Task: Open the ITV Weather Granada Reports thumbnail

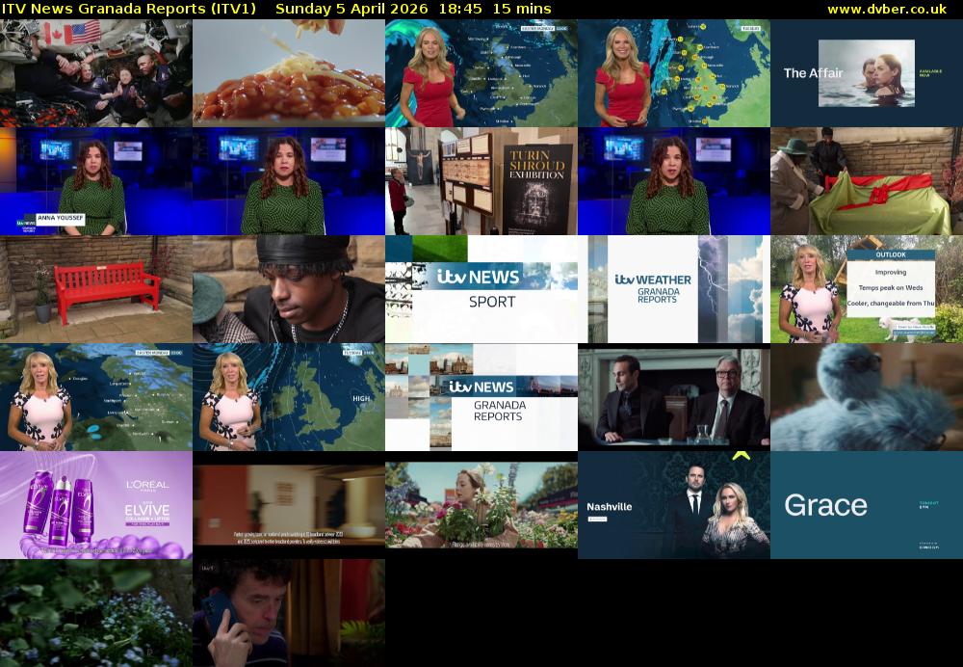Action: [674, 289]
